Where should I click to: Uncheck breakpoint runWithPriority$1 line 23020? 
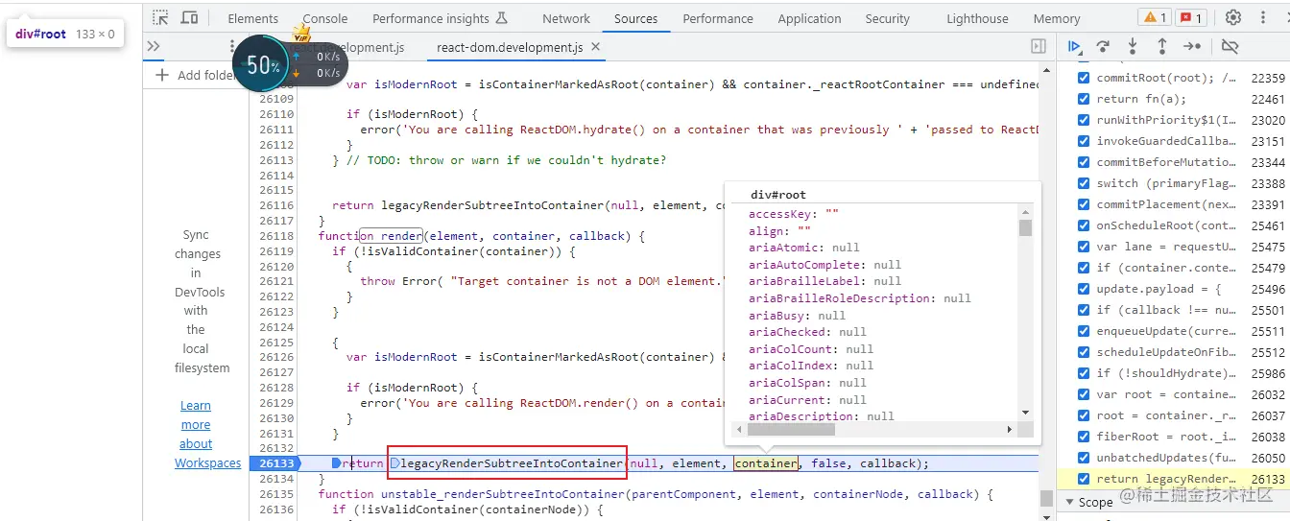pyautogui.click(x=1084, y=120)
